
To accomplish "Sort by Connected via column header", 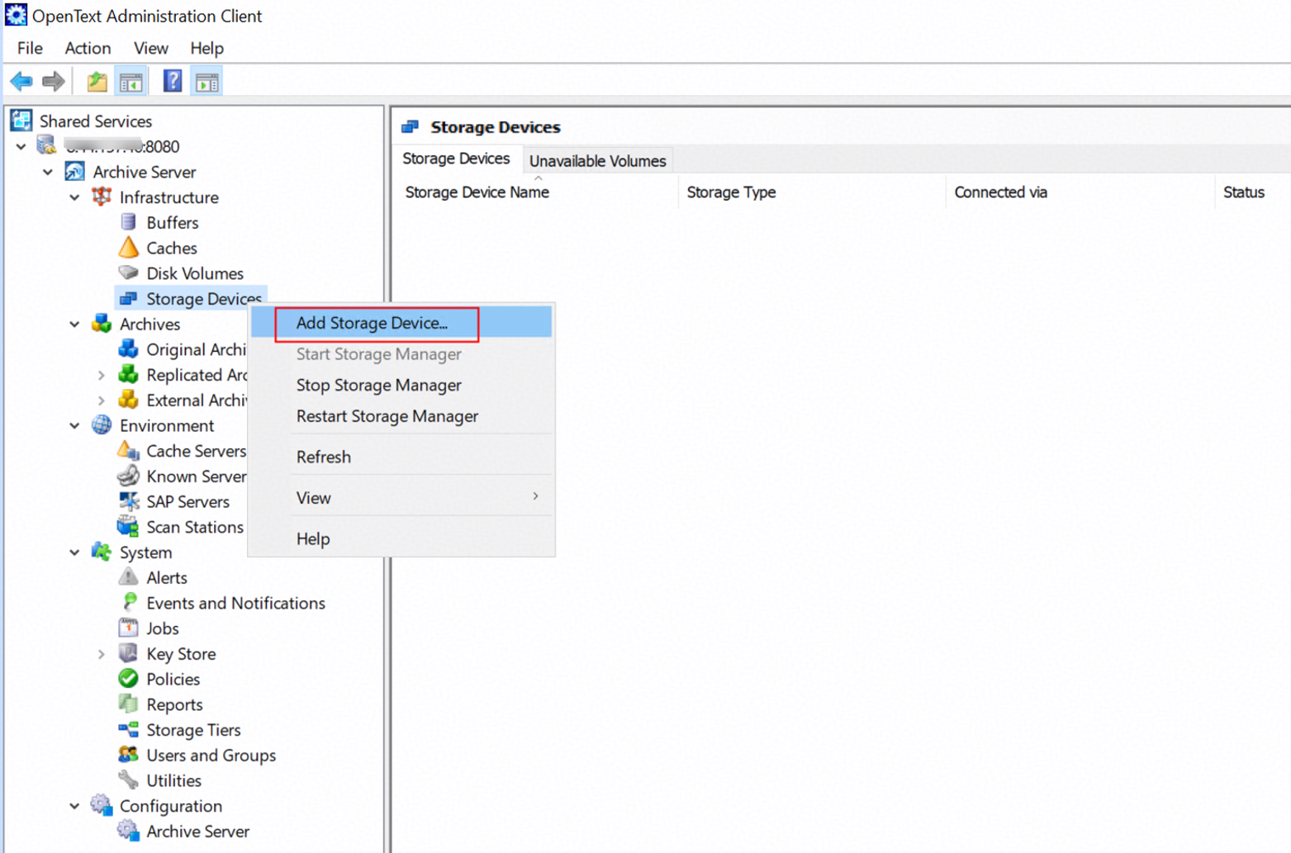I will (1080, 192).
